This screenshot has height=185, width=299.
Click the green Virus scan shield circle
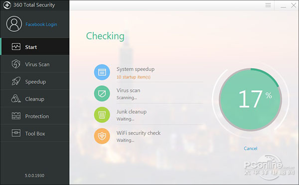click(x=102, y=93)
